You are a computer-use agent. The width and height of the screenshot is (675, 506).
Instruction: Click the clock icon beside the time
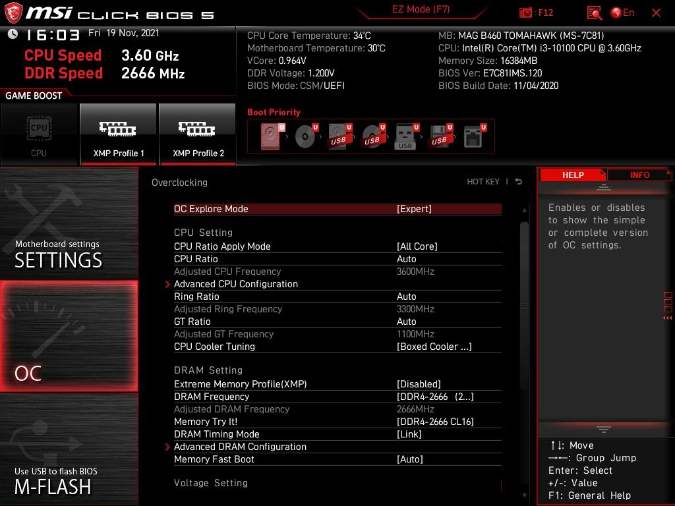coord(13,34)
